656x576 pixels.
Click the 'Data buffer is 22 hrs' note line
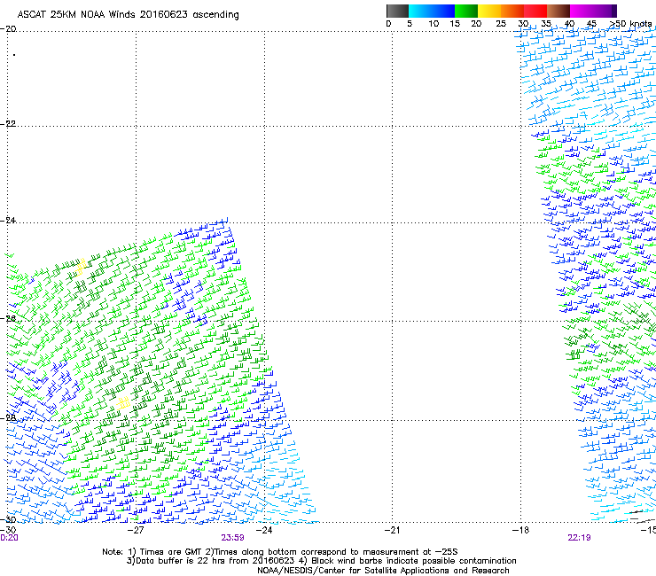321,561
